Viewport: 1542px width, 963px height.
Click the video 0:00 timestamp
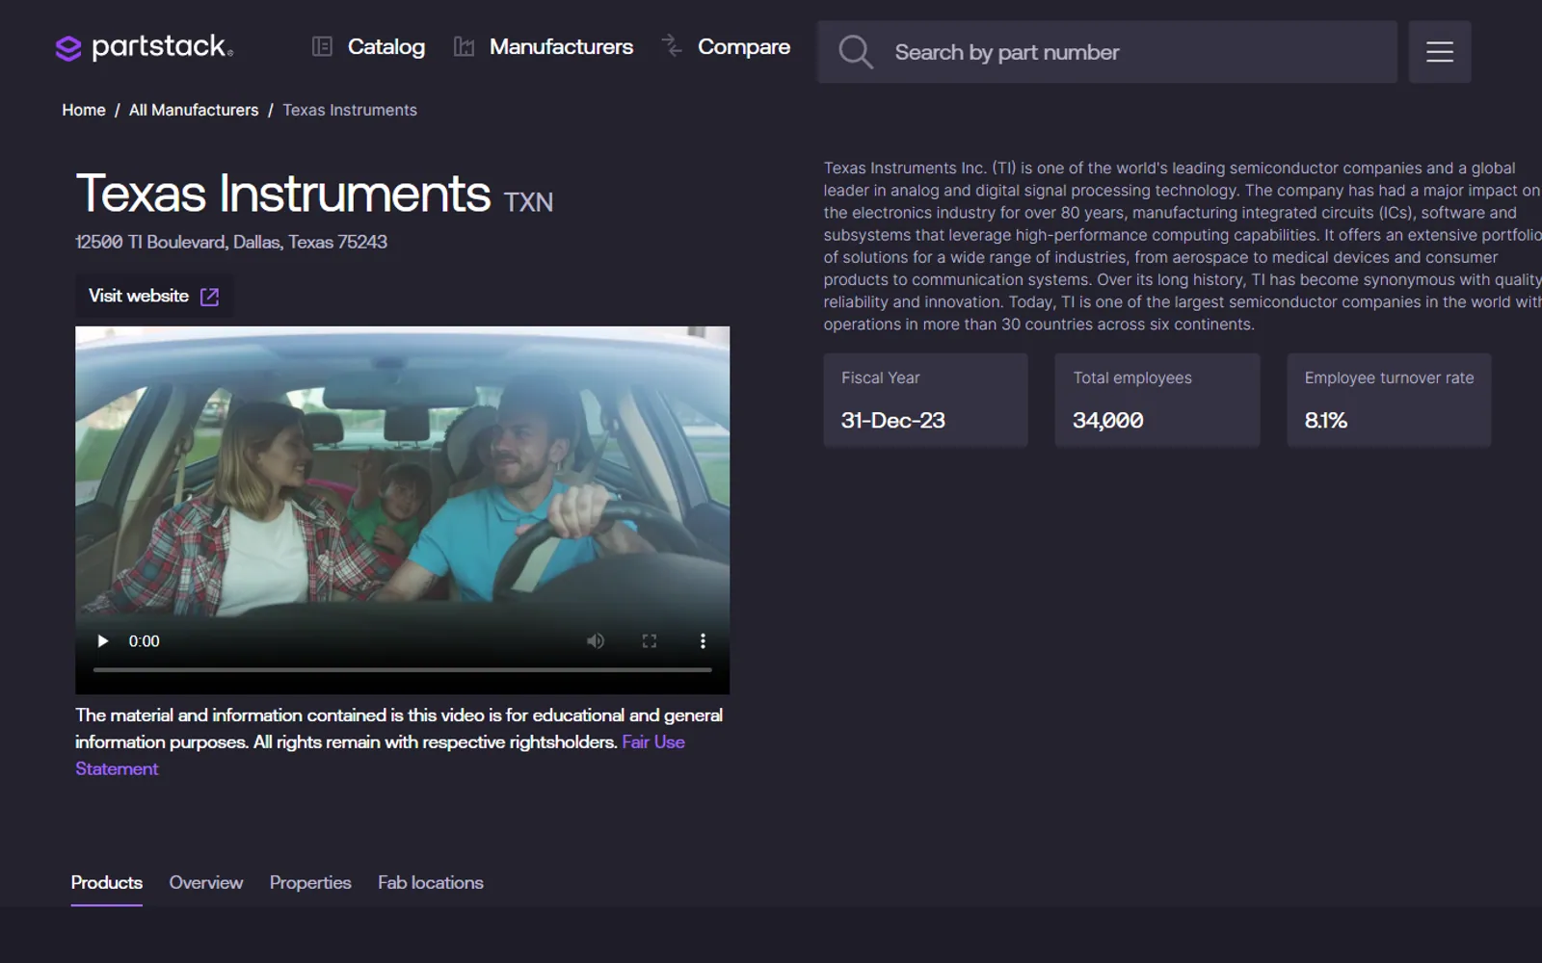pos(145,641)
